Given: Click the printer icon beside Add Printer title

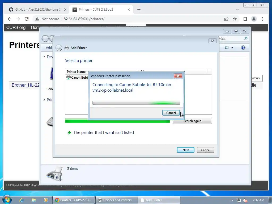Looking at the screenshot, I should [x=67, y=48].
